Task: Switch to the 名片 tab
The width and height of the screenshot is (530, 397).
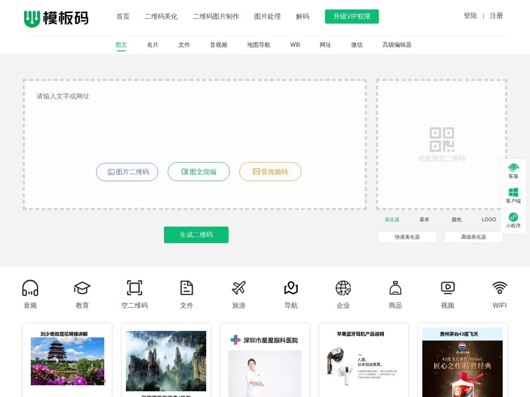Action: pos(152,45)
